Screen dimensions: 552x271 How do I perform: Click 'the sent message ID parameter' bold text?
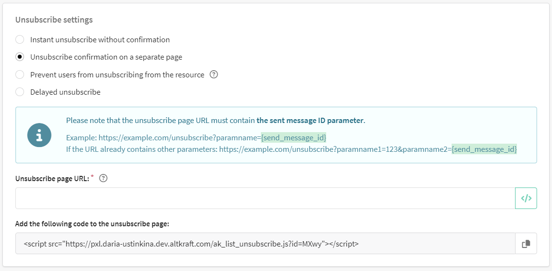(310, 121)
